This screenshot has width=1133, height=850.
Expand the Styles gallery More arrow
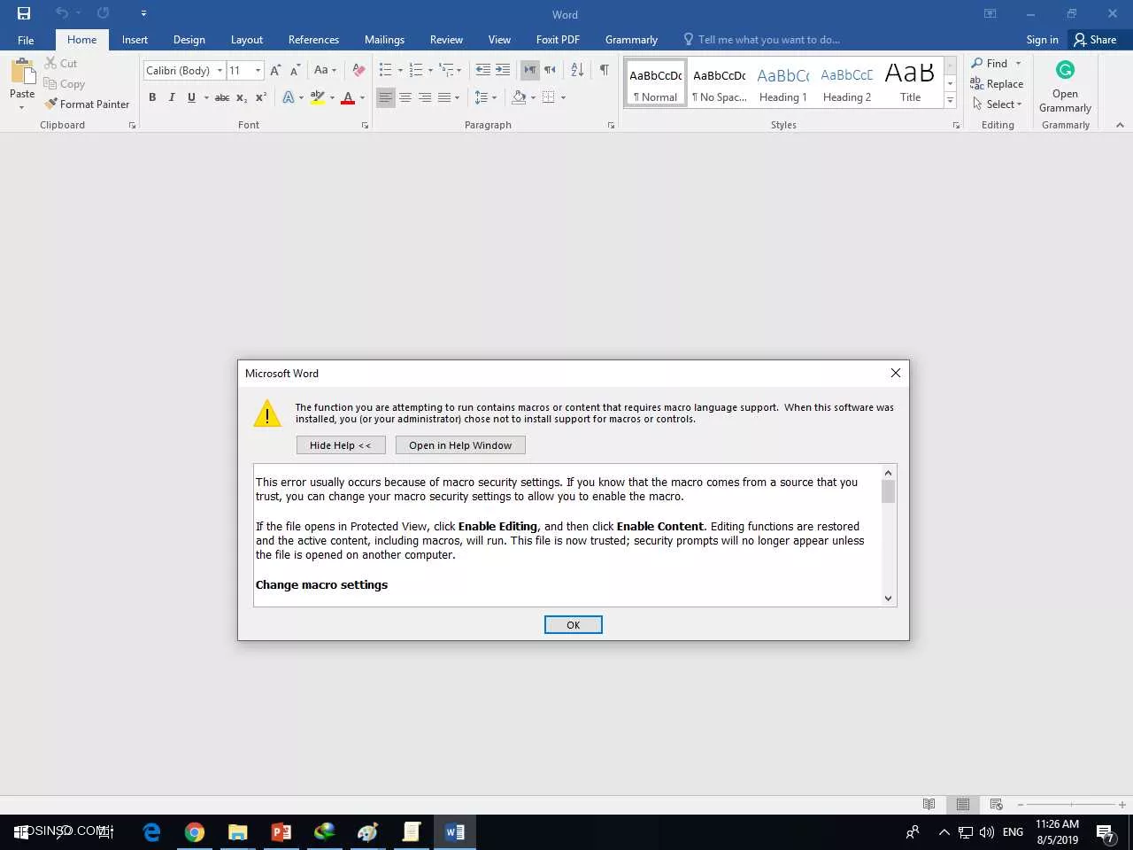pos(951,100)
